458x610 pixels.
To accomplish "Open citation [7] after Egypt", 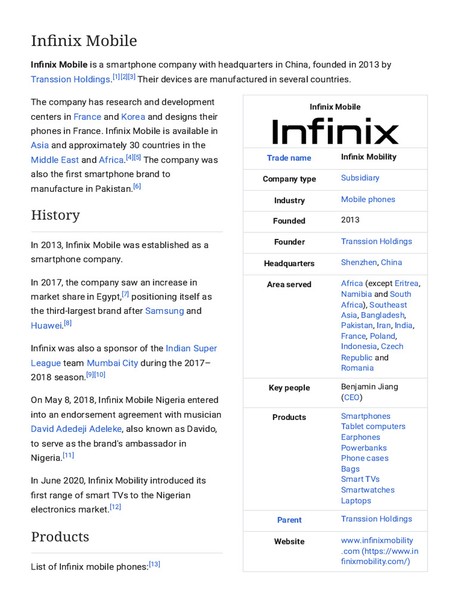I will [x=125, y=294].
